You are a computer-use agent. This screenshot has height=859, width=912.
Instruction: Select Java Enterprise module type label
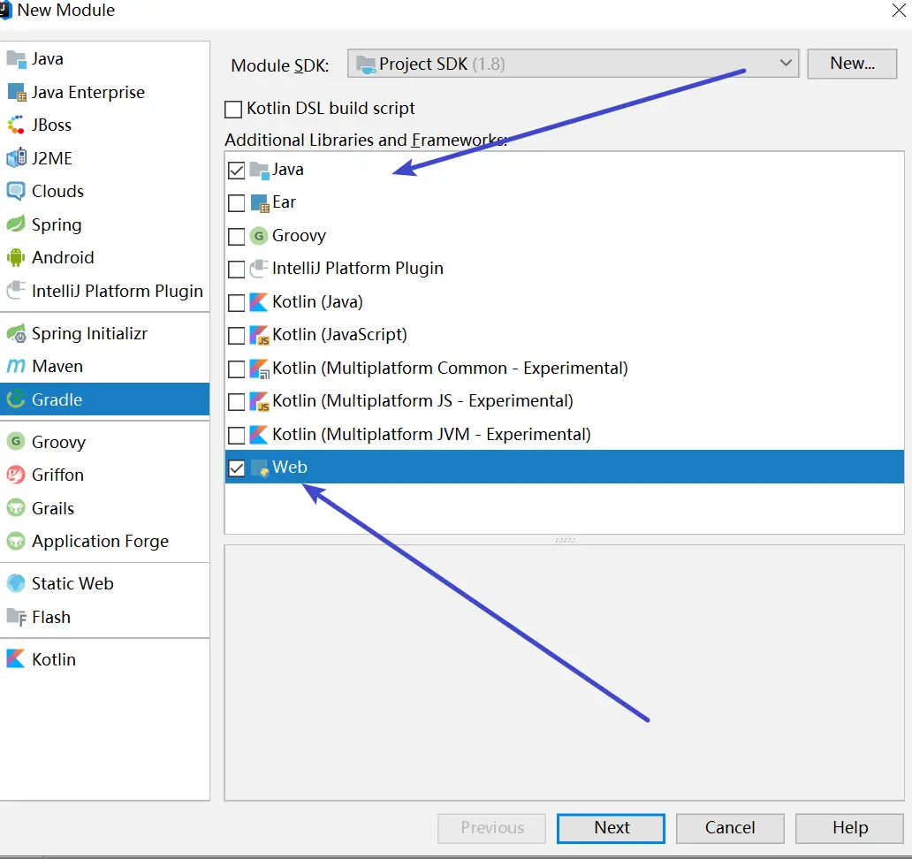[87, 93]
